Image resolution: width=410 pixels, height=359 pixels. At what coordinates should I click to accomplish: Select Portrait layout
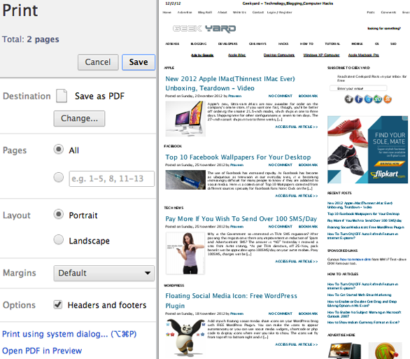tap(59, 214)
